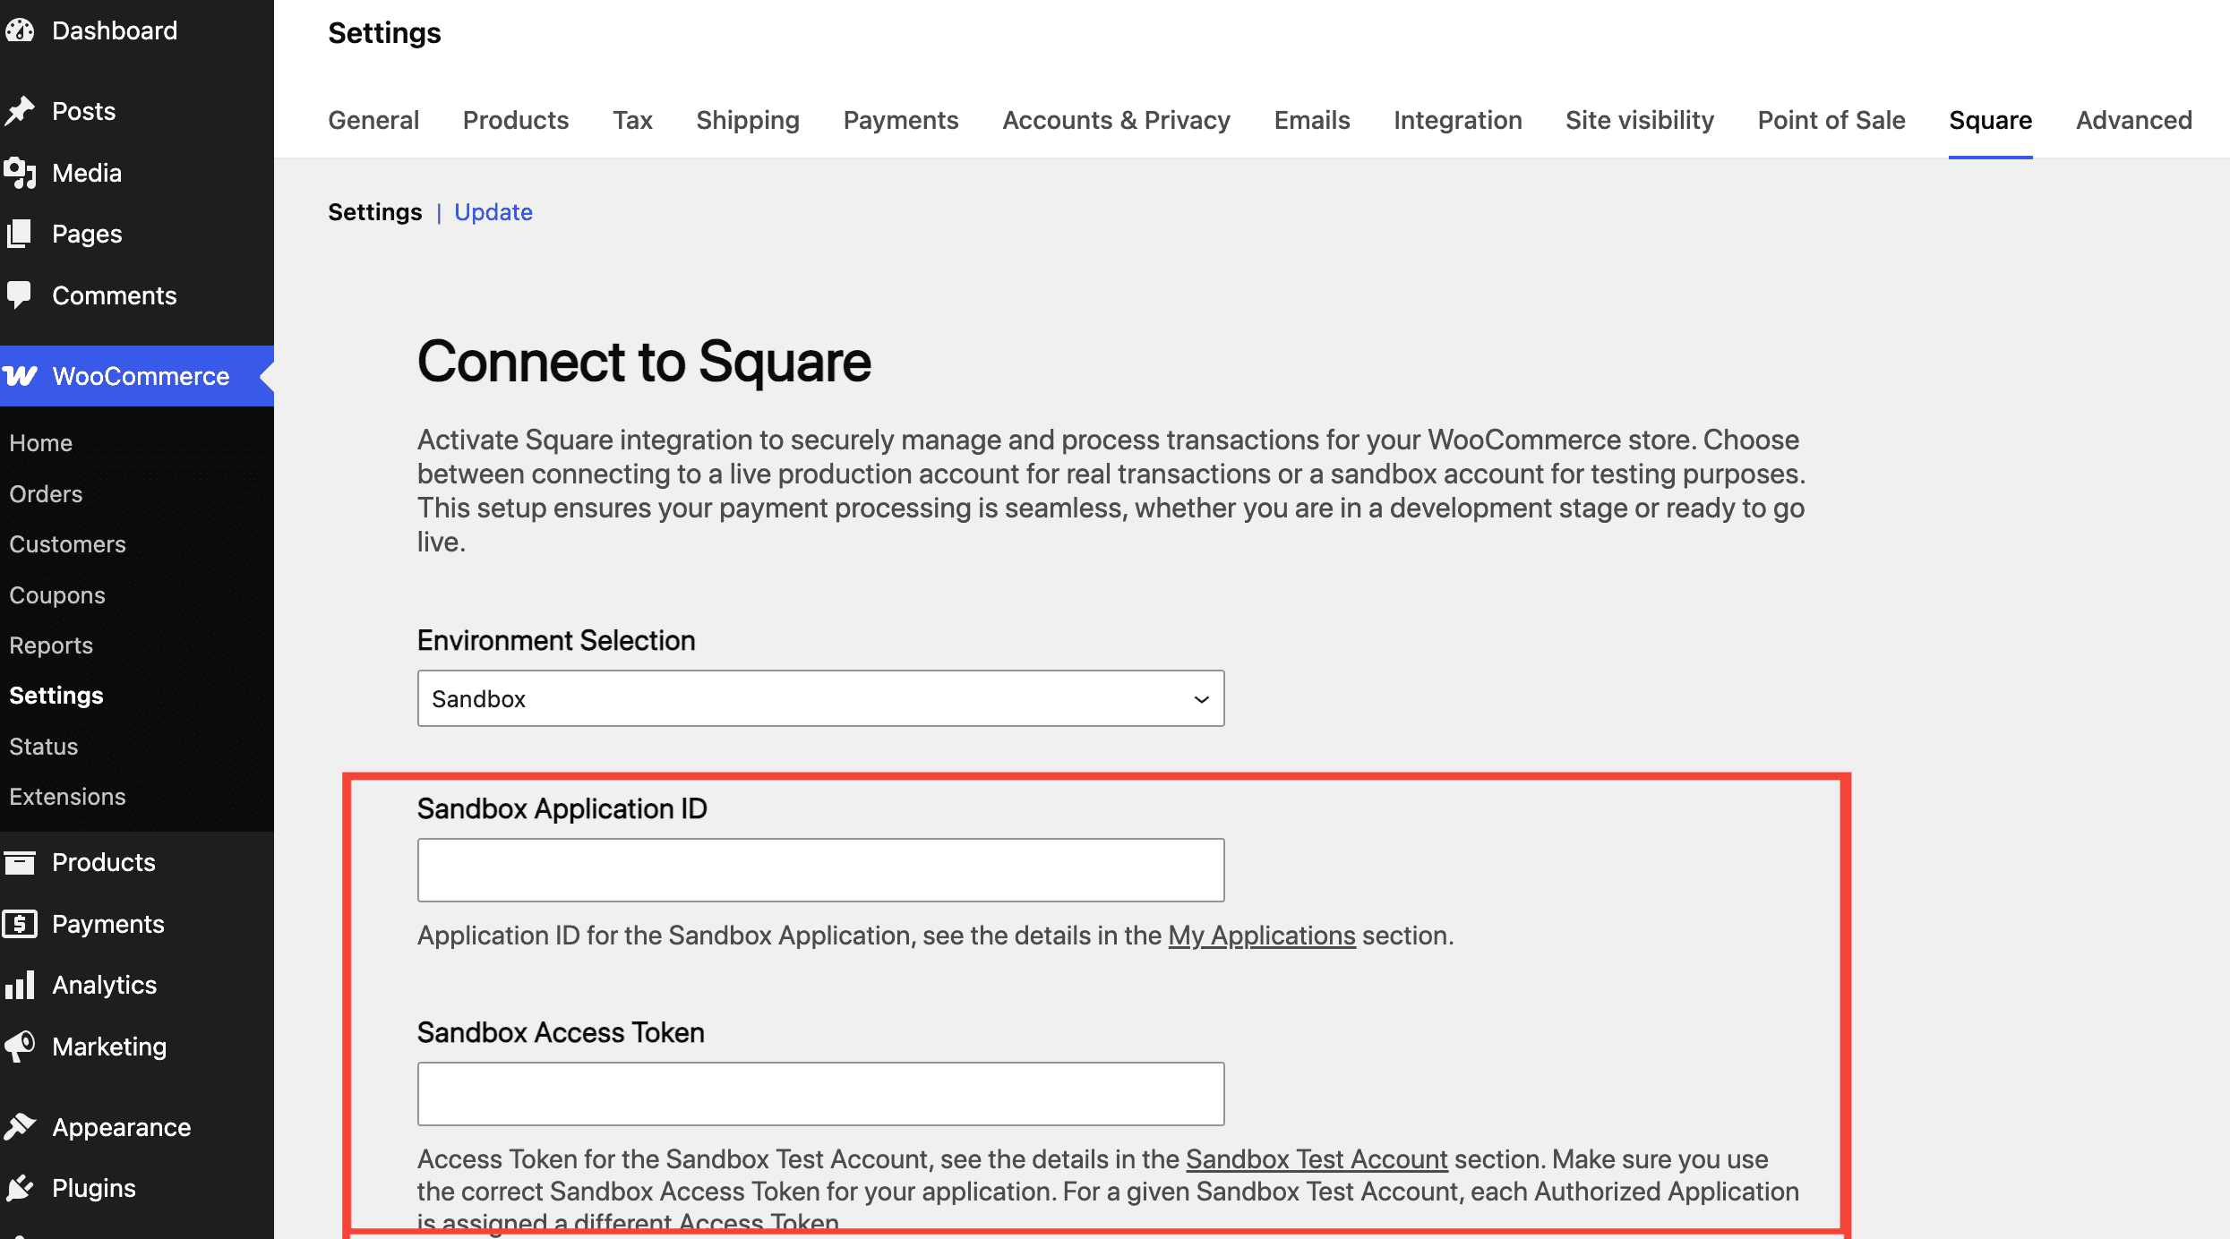This screenshot has width=2230, height=1239.
Task: Click the Appearance paintbrush icon
Action: (x=20, y=1126)
